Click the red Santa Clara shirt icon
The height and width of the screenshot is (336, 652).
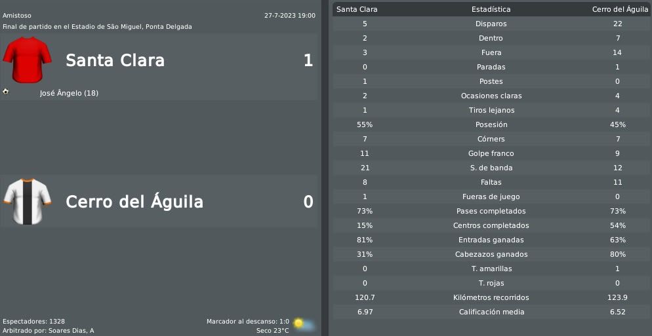tap(27, 60)
